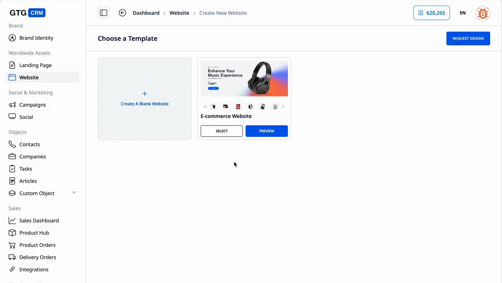Preview the E-commerce Website template

266,131
